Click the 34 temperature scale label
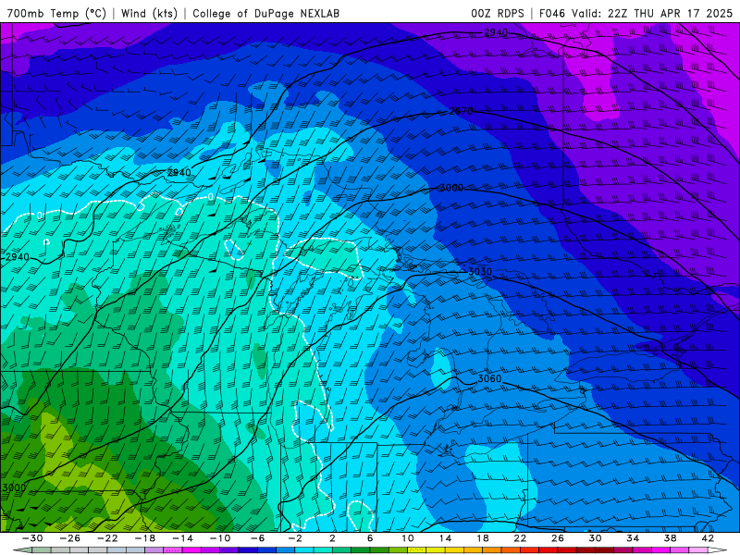 (633, 538)
